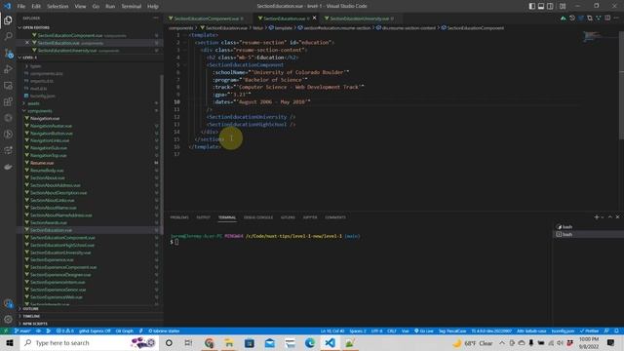Open Visual Studio Code from the taskbar
The width and height of the screenshot is (624, 351).
click(330, 342)
